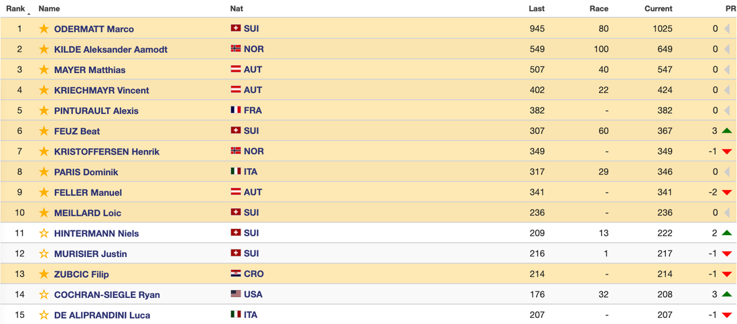
Task: Click the Norway flag beside KILDE
Action: [x=236, y=49]
